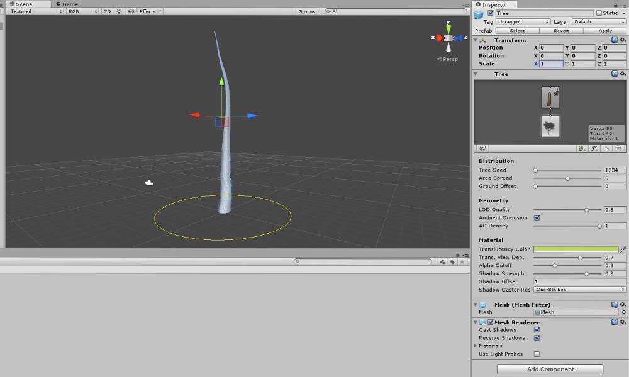The height and width of the screenshot is (377, 629).
Task: Expand the Materials foldout
Action: coord(476,346)
